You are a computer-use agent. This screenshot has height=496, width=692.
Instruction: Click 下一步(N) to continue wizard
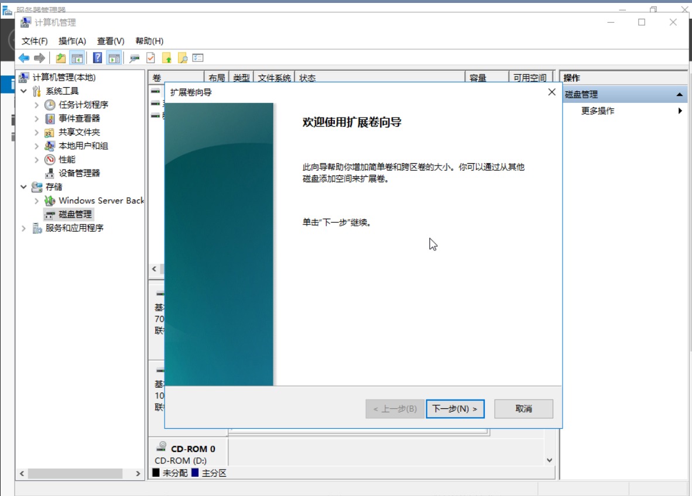[x=455, y=409]
